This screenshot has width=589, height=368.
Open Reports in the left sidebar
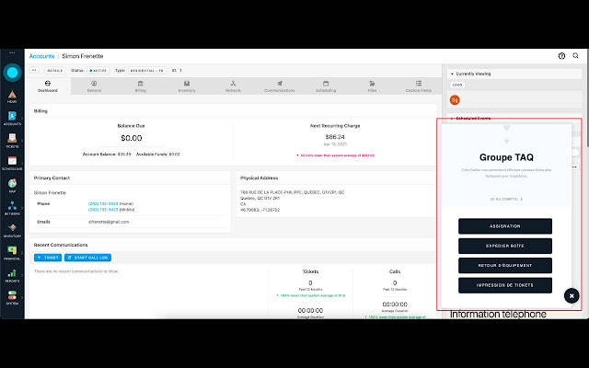coord(12,276)
